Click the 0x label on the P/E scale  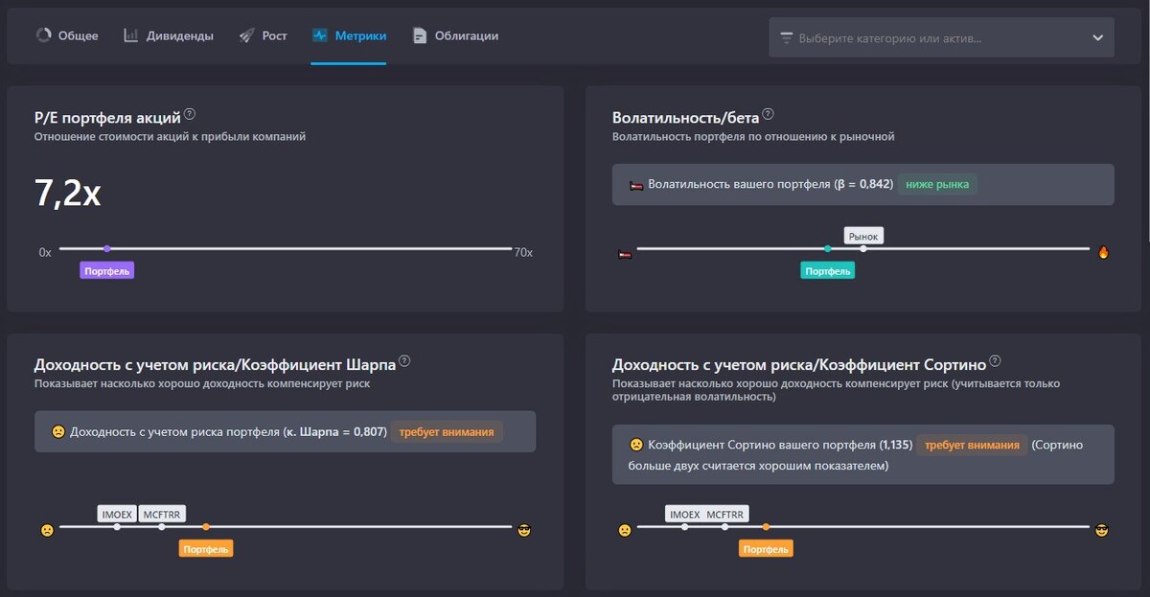coord(45,253)
